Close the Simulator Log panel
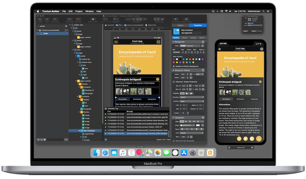 (106, 109)
